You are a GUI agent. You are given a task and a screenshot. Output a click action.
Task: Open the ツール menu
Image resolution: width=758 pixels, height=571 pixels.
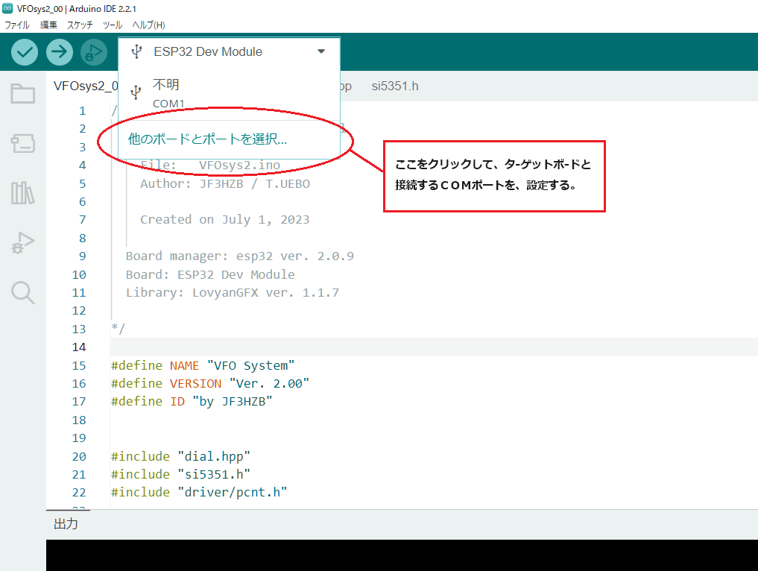coord(112,25)
